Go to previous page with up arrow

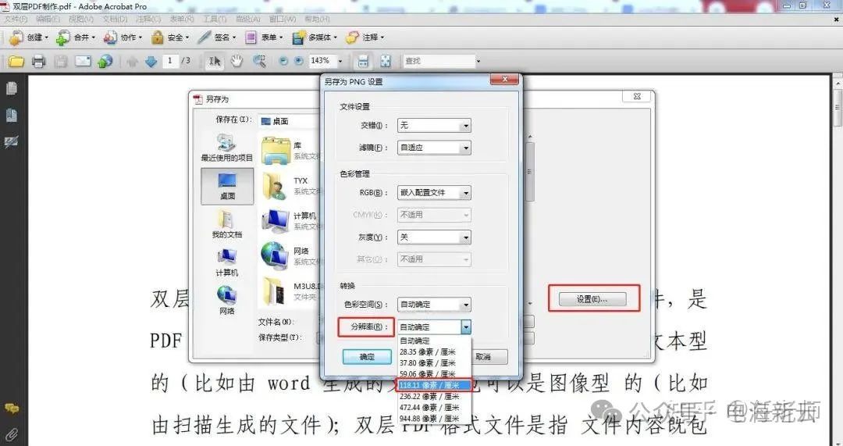[132, 62]
